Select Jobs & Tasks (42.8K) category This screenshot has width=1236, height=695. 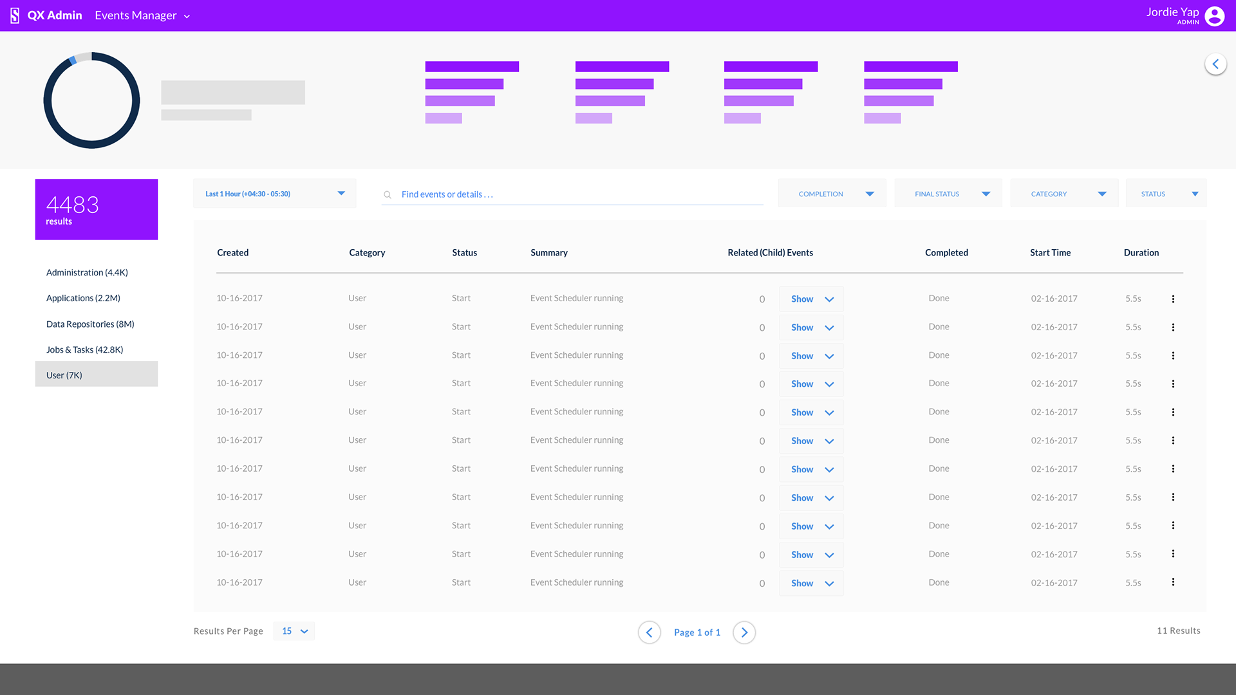pyautogui.click(x=84, y=350)
